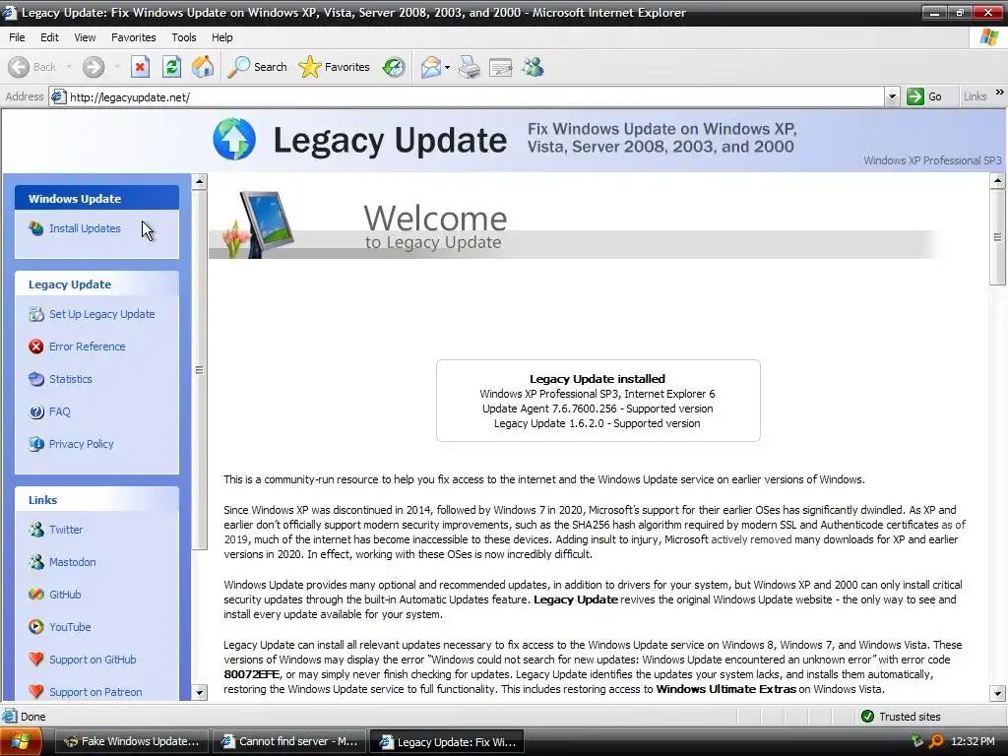Viewport: 1008px width, 756px height.
Task: Open the Edit menu
Action: pyautogui.click(x=49, y=37)
